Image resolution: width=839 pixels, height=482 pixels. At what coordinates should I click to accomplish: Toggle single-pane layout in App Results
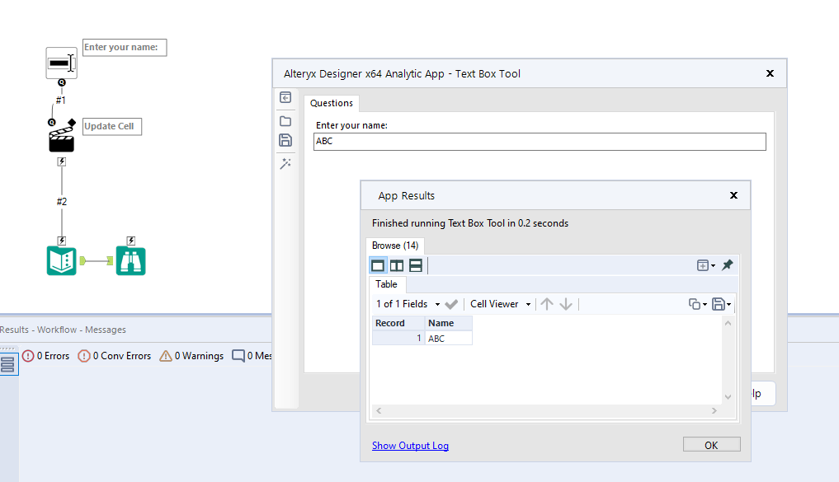click(x=379, y=264)
